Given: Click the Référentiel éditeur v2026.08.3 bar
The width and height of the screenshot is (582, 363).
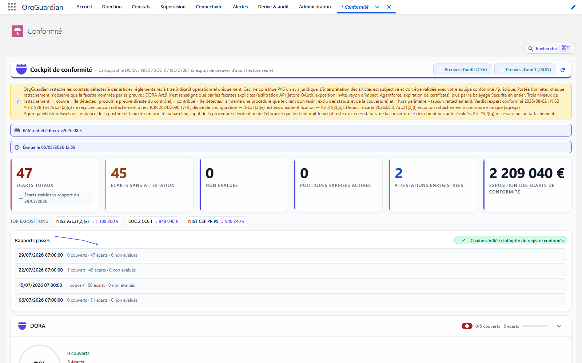Looking at the screenshot, I should click(291, 130).
